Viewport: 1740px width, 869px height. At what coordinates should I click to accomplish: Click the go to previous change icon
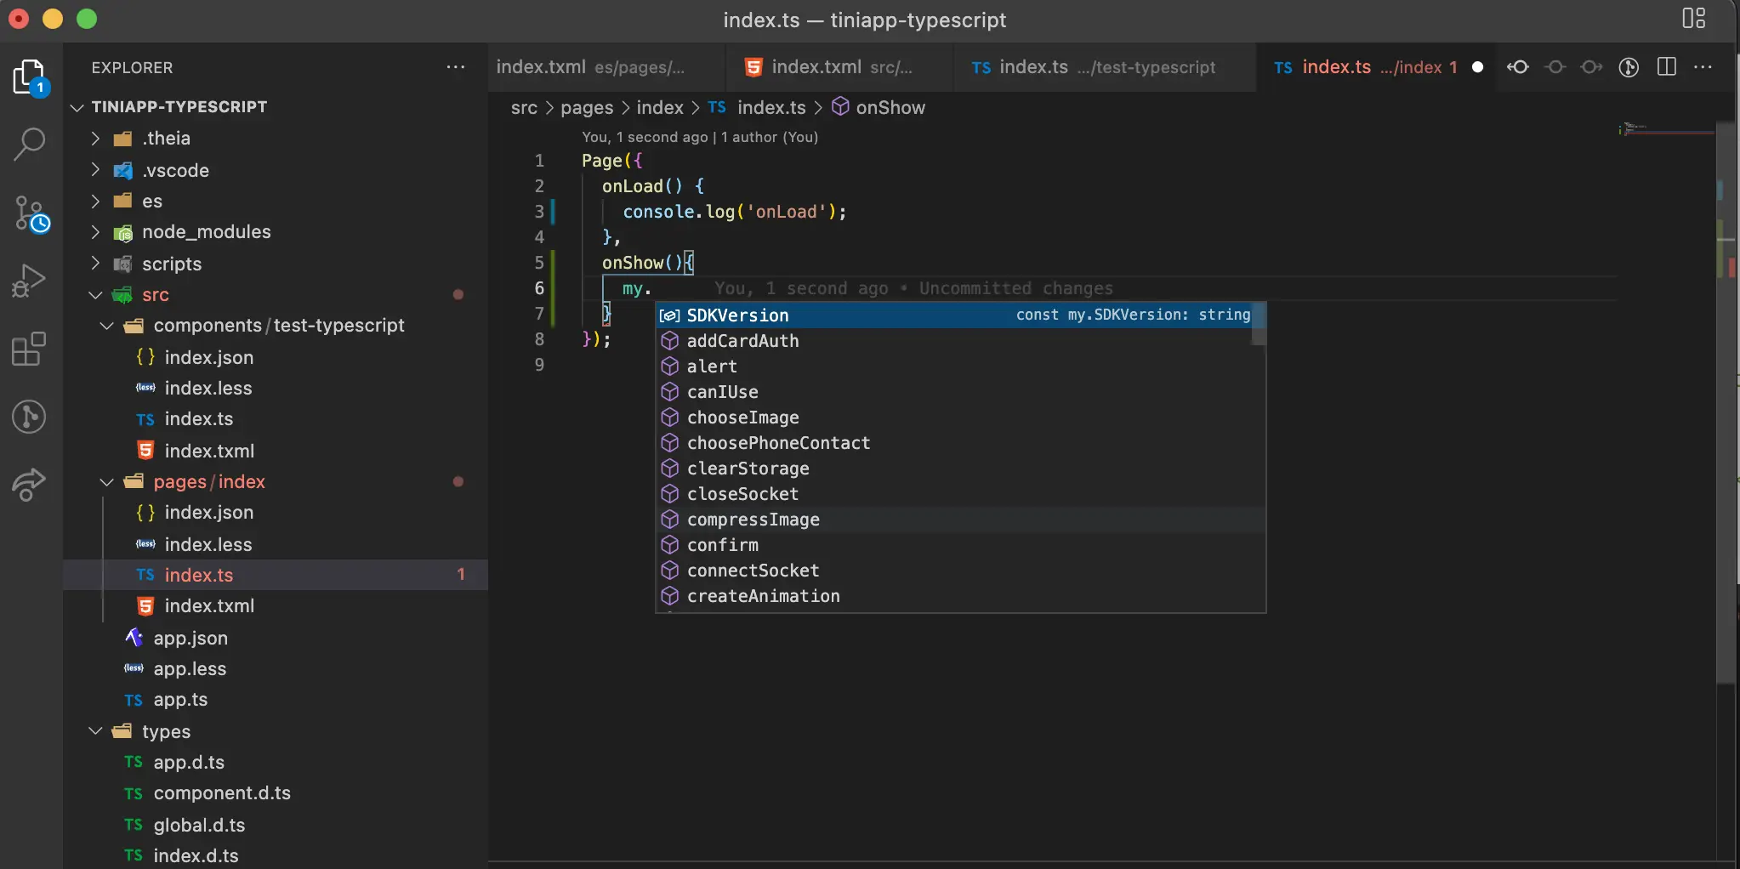pos(1518,67)
